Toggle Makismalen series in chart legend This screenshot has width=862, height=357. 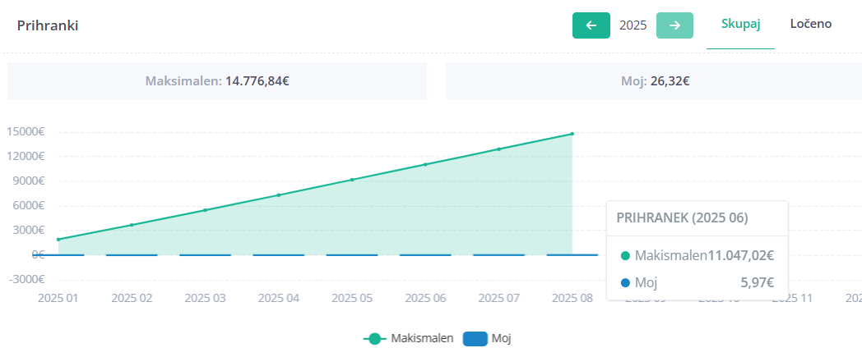409,338
